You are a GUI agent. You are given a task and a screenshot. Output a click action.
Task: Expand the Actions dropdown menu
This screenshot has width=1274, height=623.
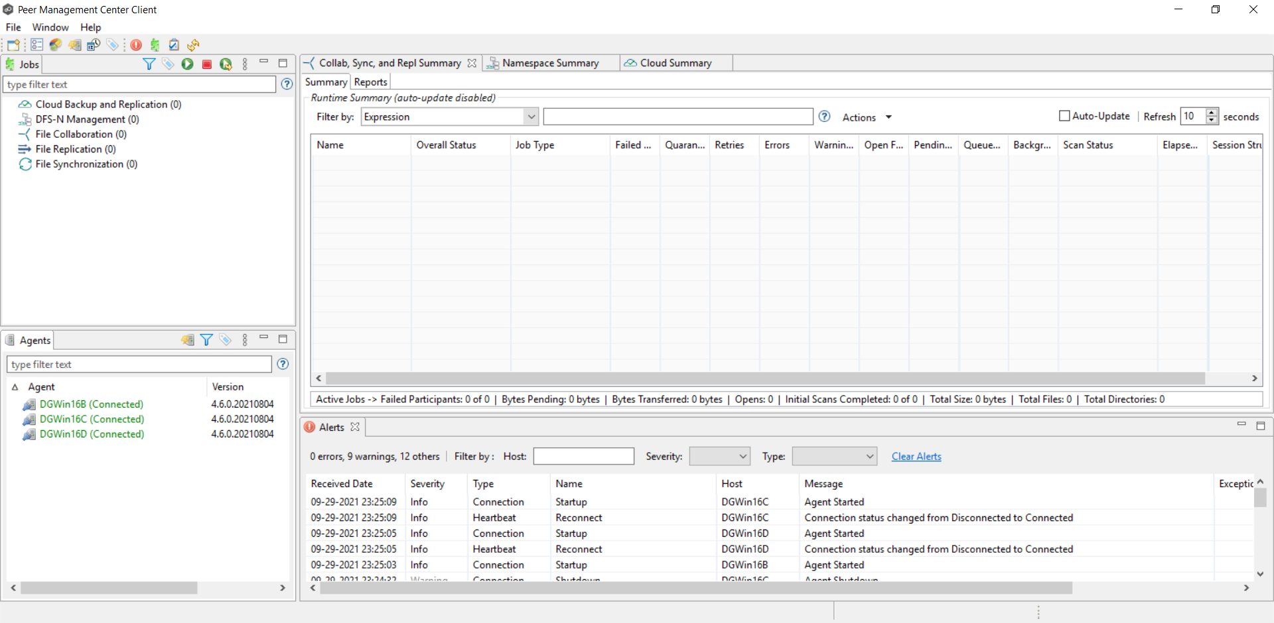(x=888, y=117)
